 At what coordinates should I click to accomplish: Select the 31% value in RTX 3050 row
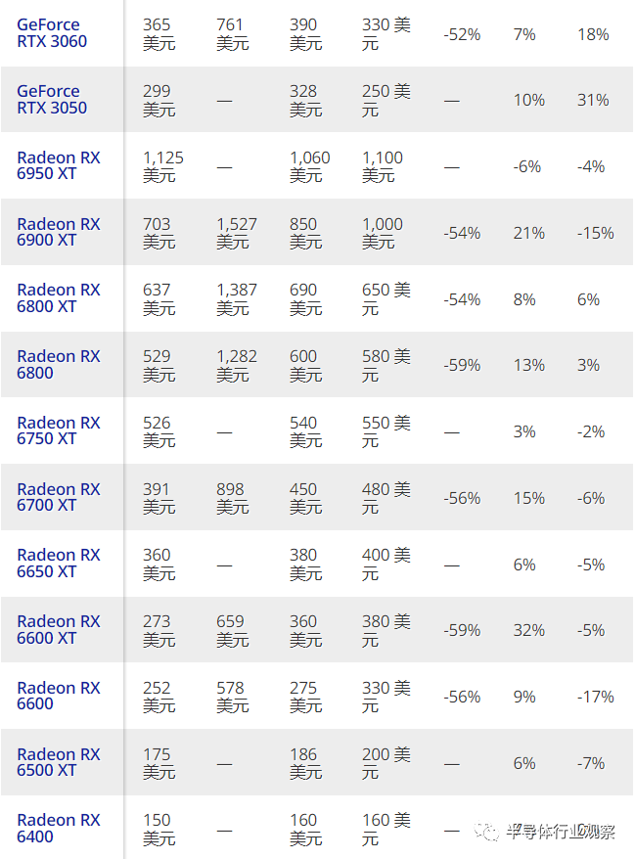pyautogui.click(x=593, y=100)
